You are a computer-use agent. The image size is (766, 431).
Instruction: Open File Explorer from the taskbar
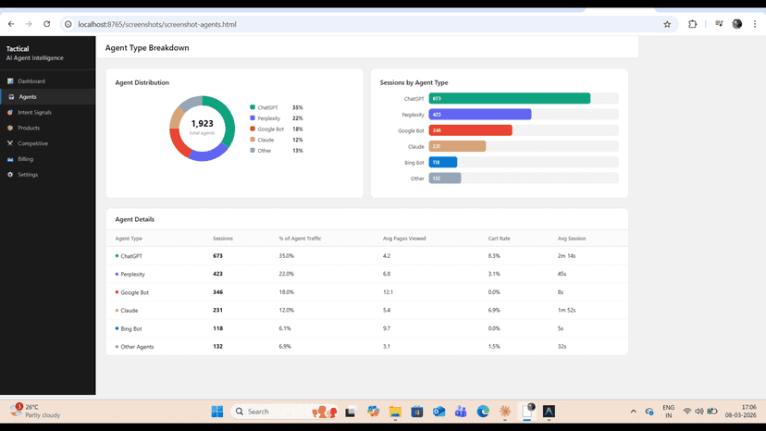click(395, 412)
